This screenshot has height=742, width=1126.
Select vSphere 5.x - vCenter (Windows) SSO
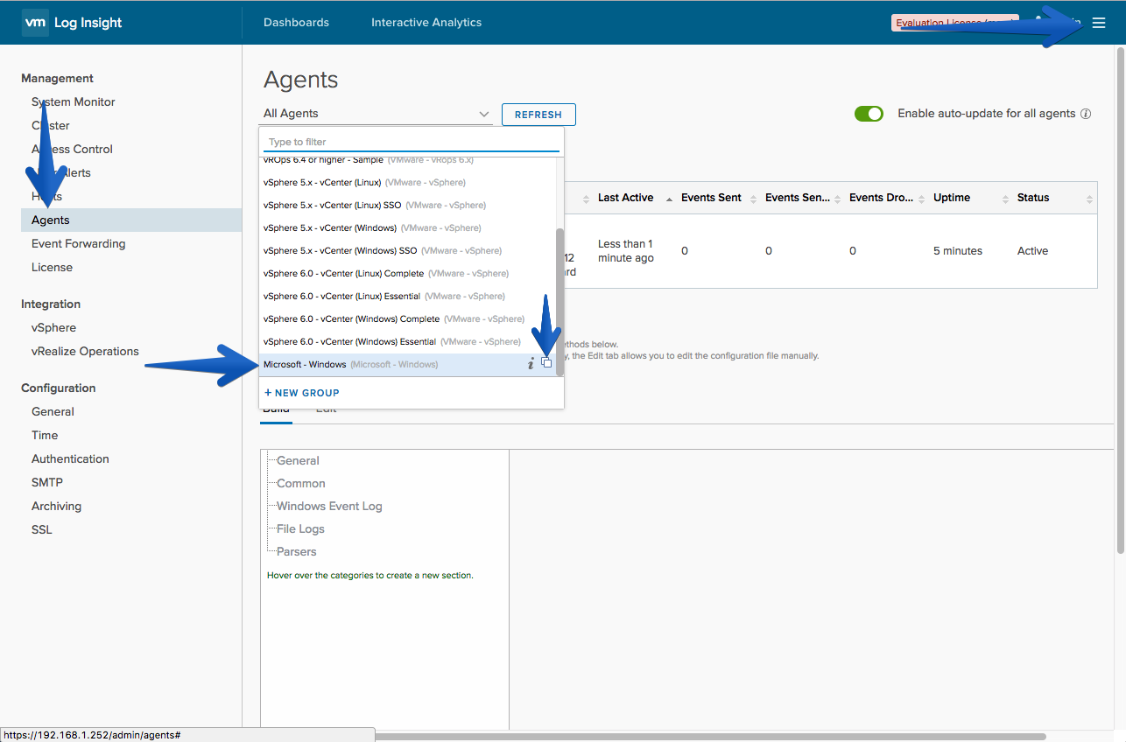(x=408, y=250)
